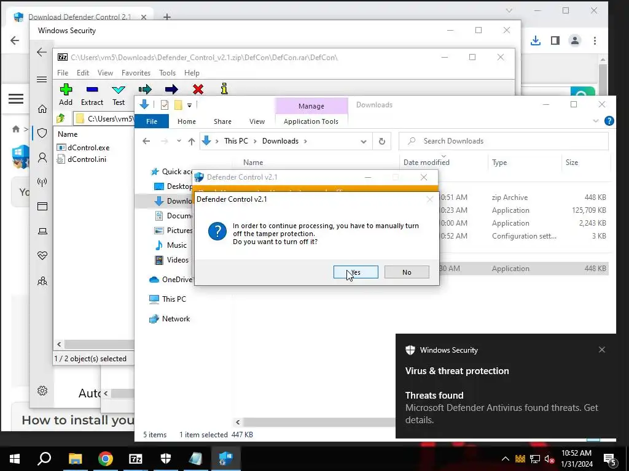The width and height of the screenshot is (629, 471).
Task: Open taskbar search icon
Action: coord(44,459)
